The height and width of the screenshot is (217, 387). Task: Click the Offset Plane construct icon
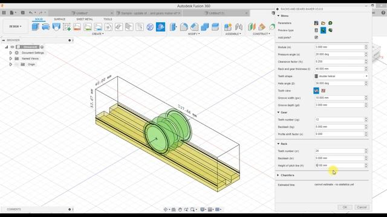(252, 27)
